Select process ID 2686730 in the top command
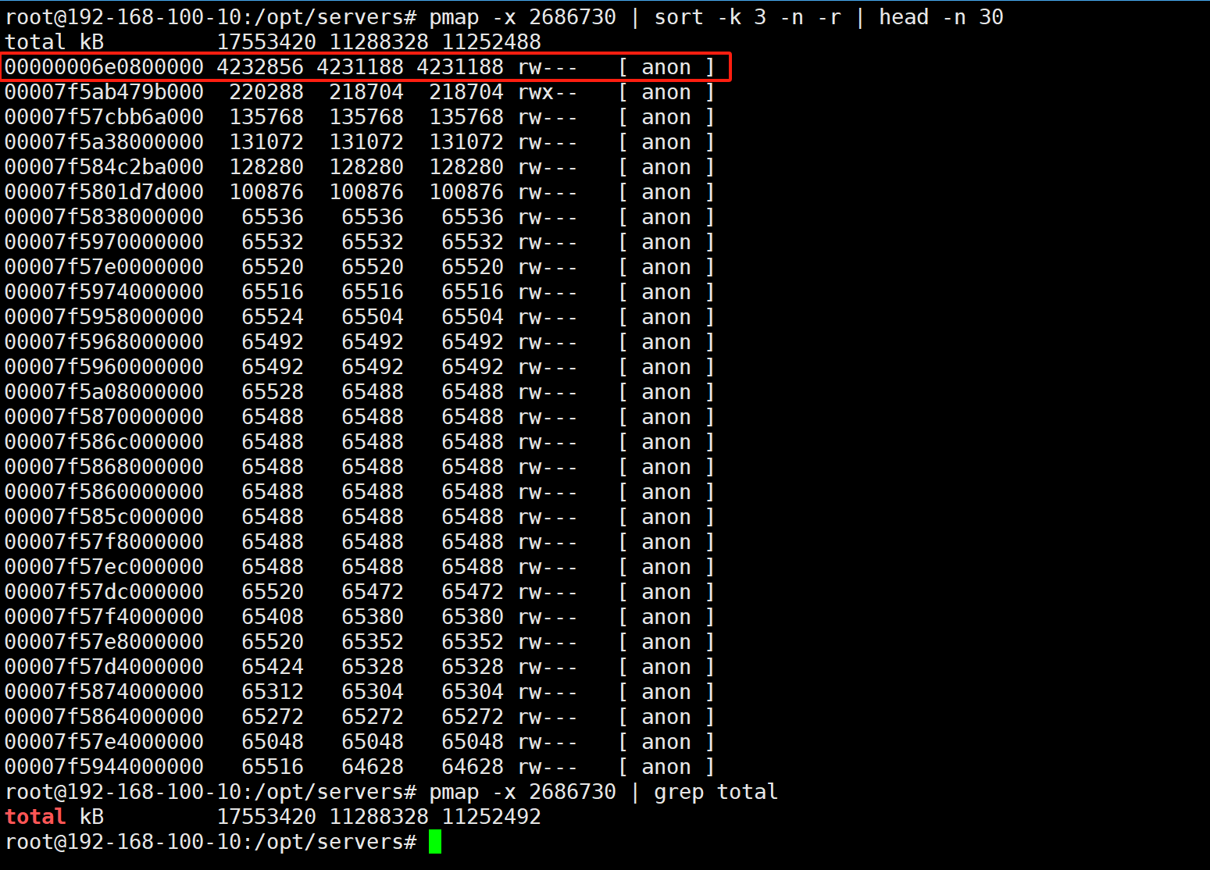Image resolution: width=1210 pixels, height=870 pixels. 573,16
